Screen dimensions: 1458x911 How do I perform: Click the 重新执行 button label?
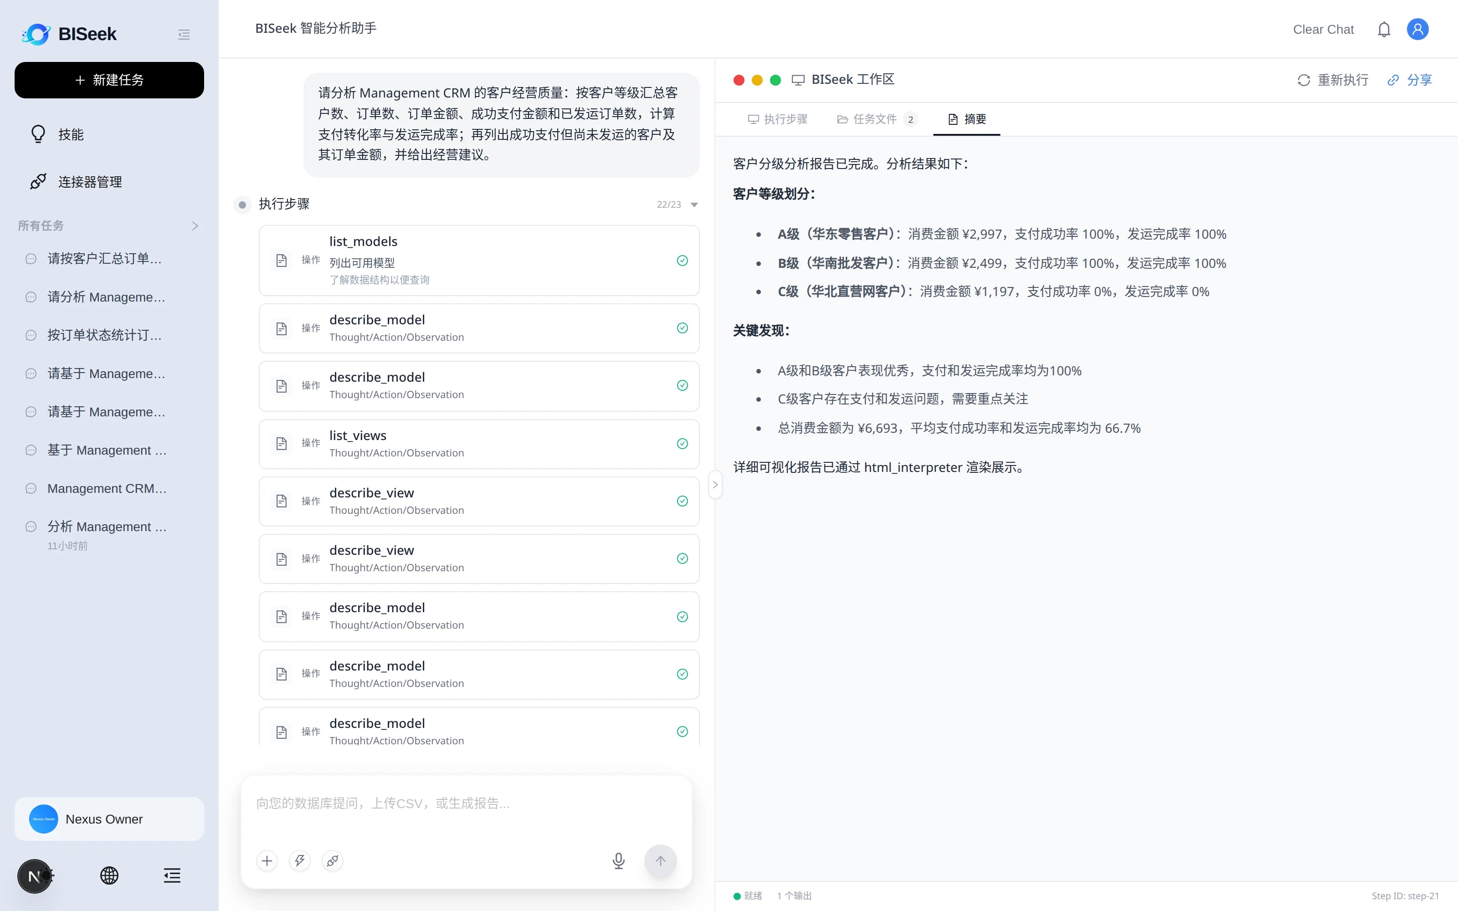[x=1342, y=80]
